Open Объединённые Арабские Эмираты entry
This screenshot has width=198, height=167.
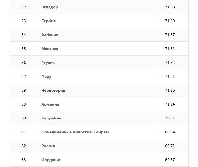point(76,132)
